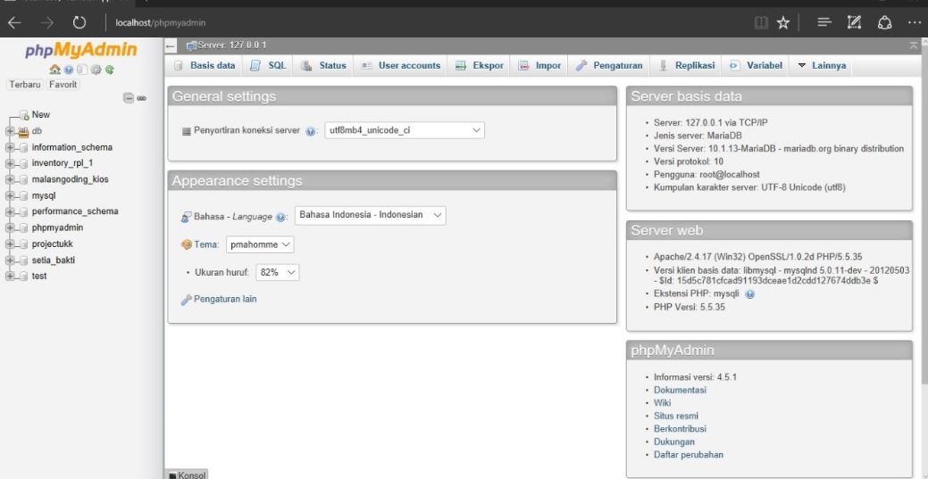Switch to the SQL tab
The image size is (928, 479).
269,66
